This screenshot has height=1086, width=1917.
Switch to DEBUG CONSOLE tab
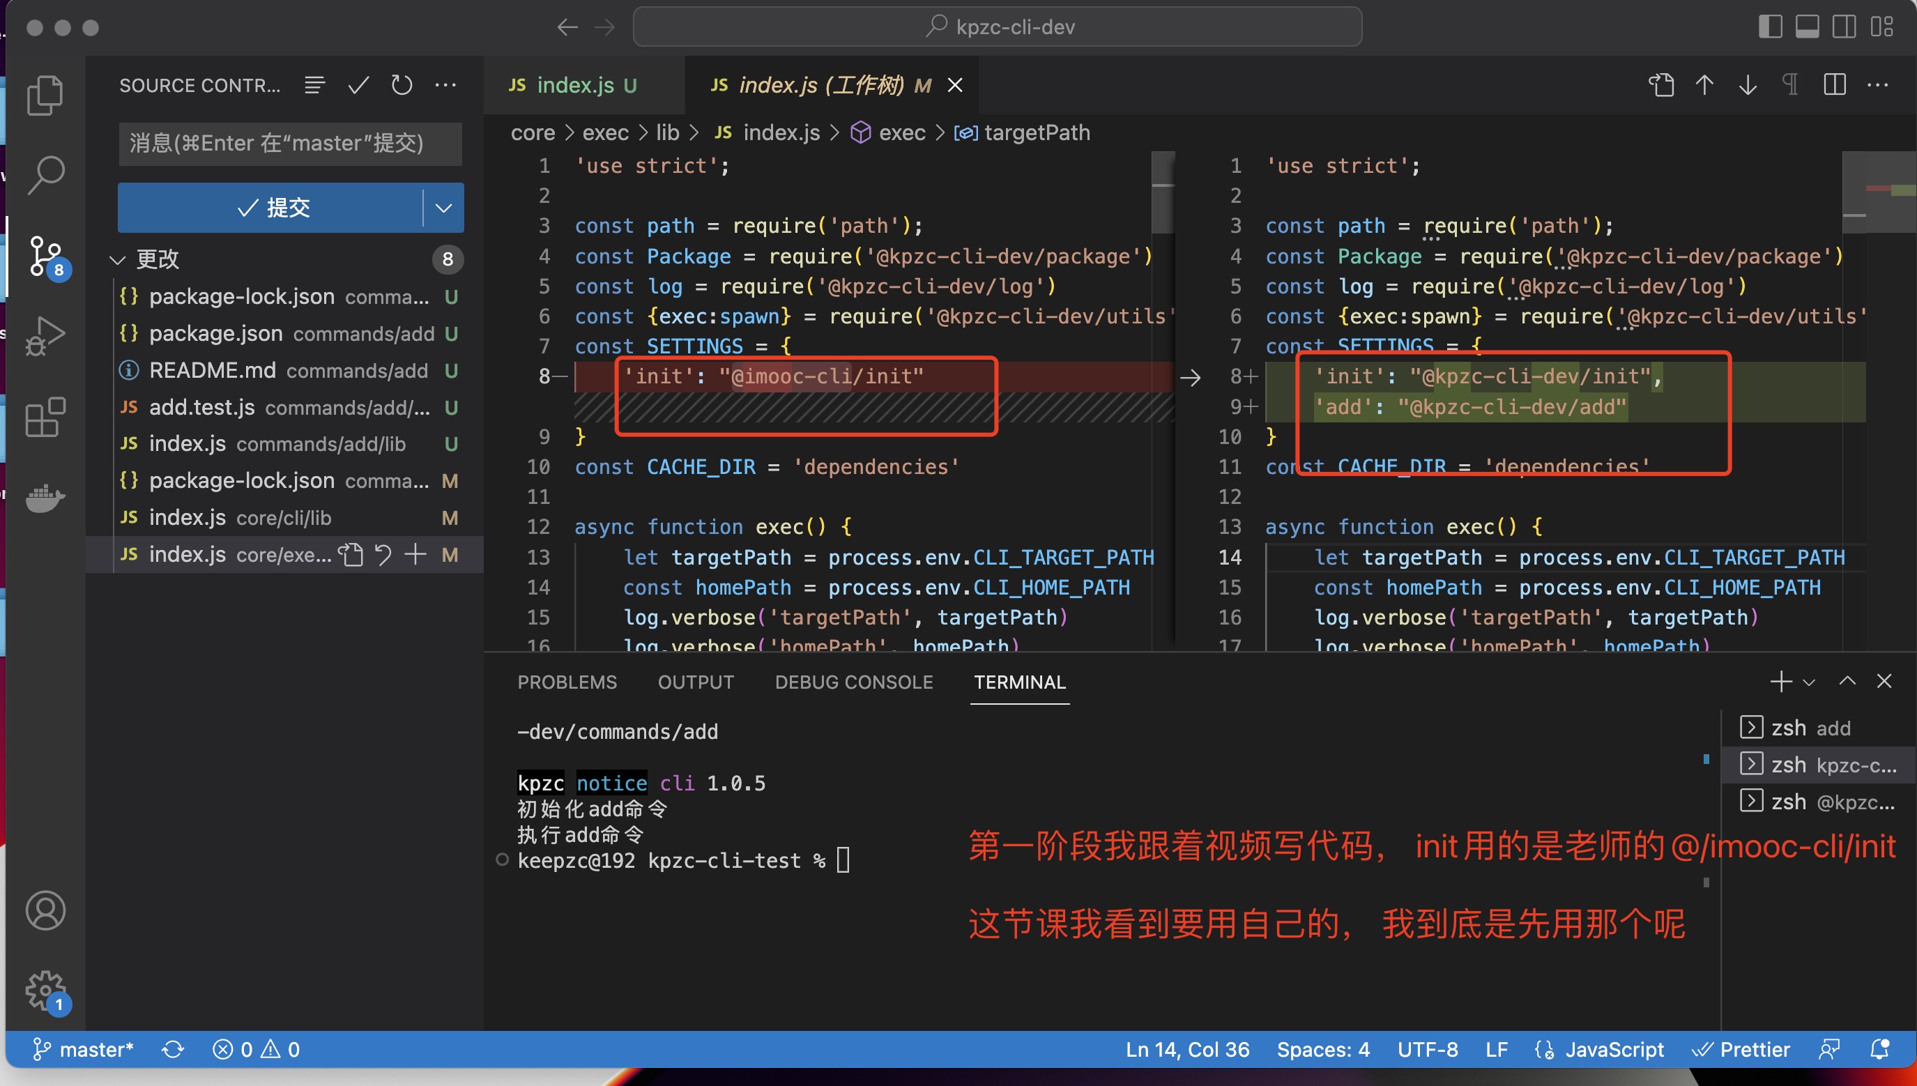click(854, 682)
